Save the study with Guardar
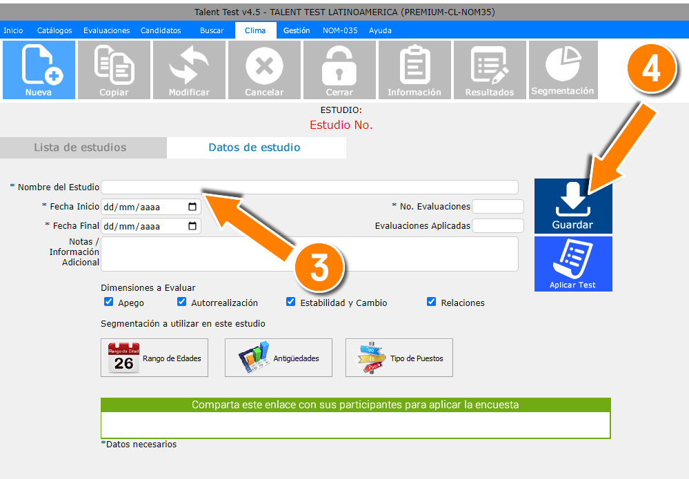The image size is (689, 479). [x=573, y=206]
